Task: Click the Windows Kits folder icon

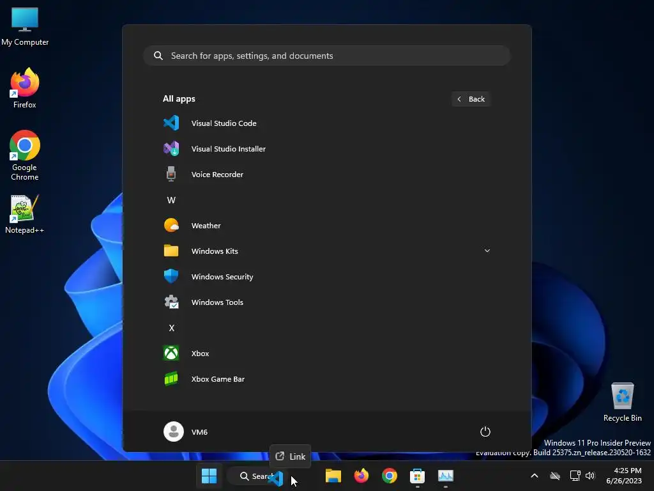Action: click(171, 251)
